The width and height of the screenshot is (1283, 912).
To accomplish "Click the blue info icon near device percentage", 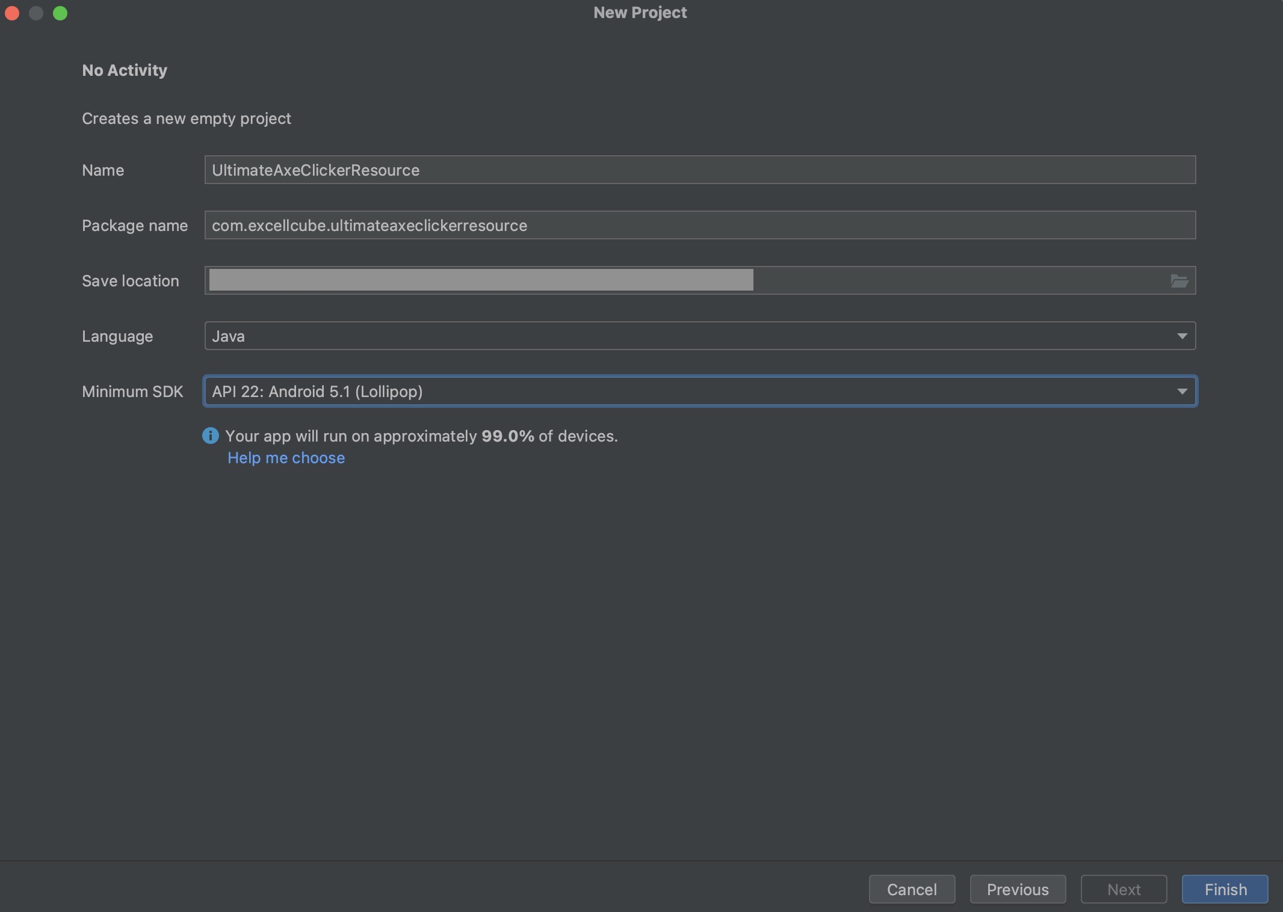I will pyautogui.click(x=211, y=436).
